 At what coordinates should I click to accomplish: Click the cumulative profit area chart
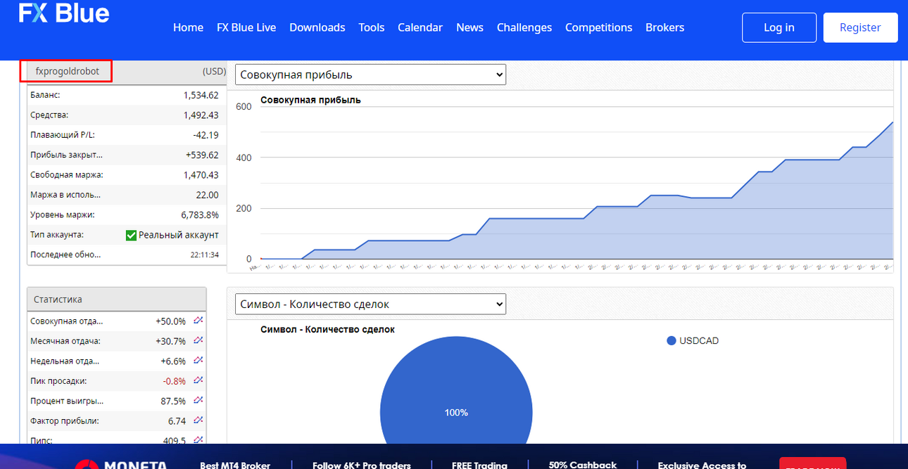[x=576, y=190]
